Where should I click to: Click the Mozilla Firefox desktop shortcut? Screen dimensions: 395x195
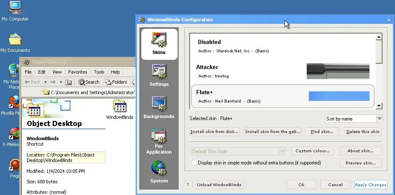click(14, 102)
